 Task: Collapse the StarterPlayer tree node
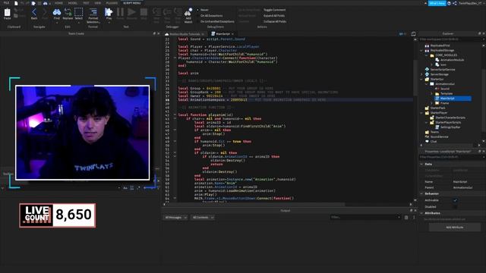tap(421, 113)
